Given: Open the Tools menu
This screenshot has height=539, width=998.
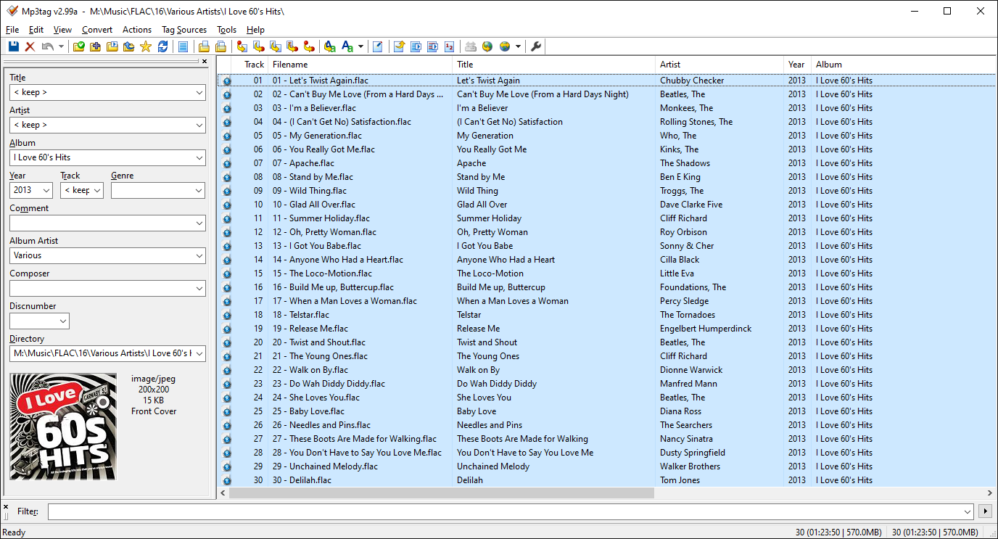Looking at the screenshot, I should tap(227, 30).
